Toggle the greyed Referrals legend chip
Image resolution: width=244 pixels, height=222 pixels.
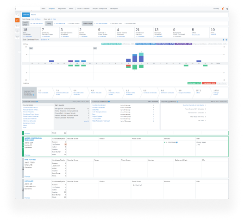(128, 44)
